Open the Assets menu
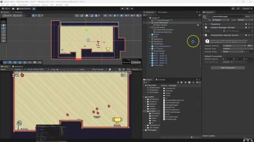This screenshot has height=142, width=254. 13,5
